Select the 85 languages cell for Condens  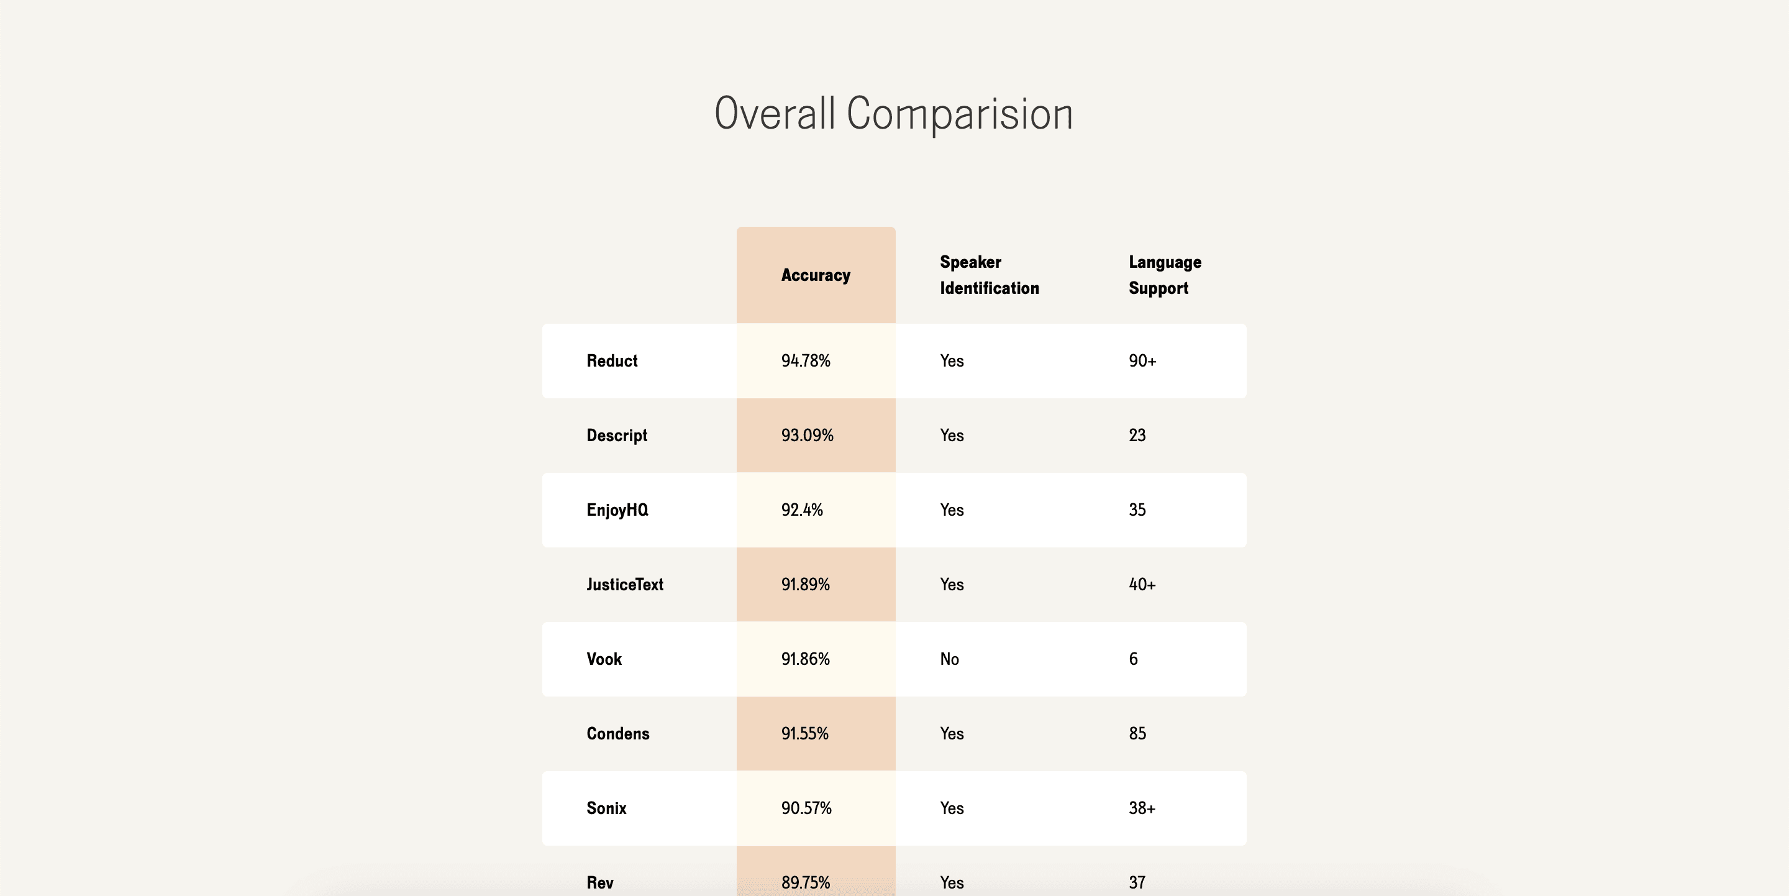(1137, 733)
